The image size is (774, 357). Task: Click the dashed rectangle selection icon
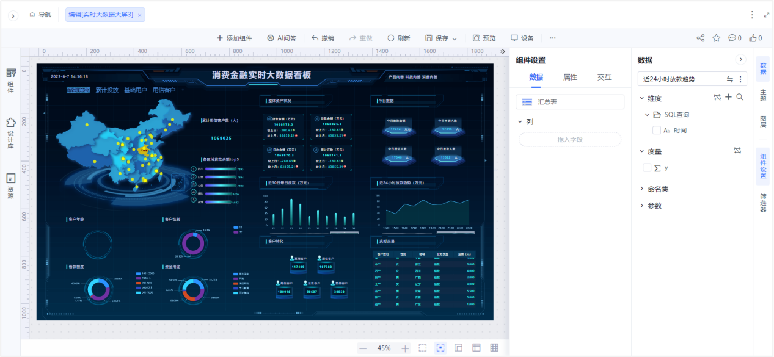tap(422, 348)
